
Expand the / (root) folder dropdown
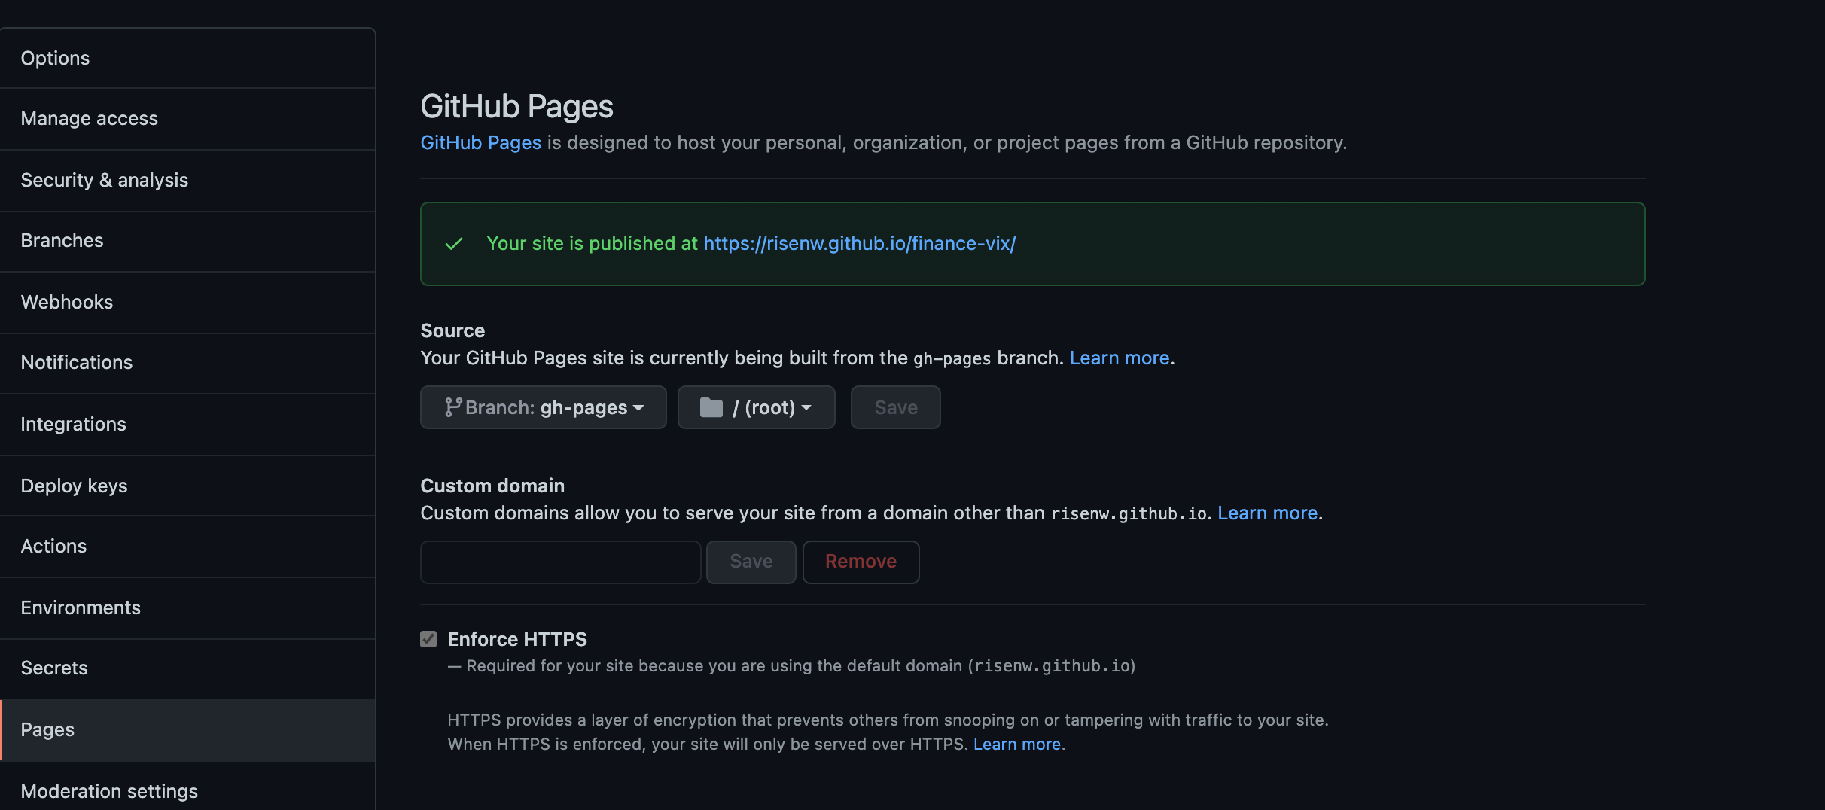(756, 407)
